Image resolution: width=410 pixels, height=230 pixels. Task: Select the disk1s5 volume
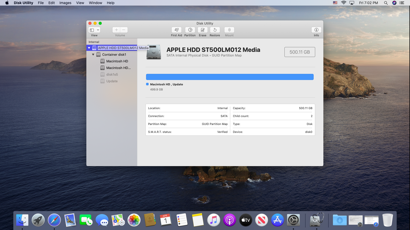[112, 74]
